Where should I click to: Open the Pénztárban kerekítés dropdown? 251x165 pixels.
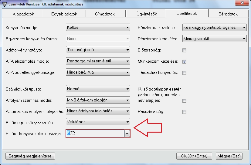pyautogui.click(x=214, y=39)
